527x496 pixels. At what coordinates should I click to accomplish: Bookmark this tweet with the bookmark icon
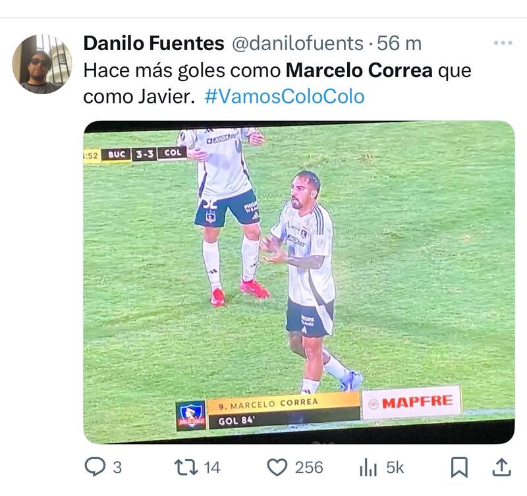click(459, 468)
